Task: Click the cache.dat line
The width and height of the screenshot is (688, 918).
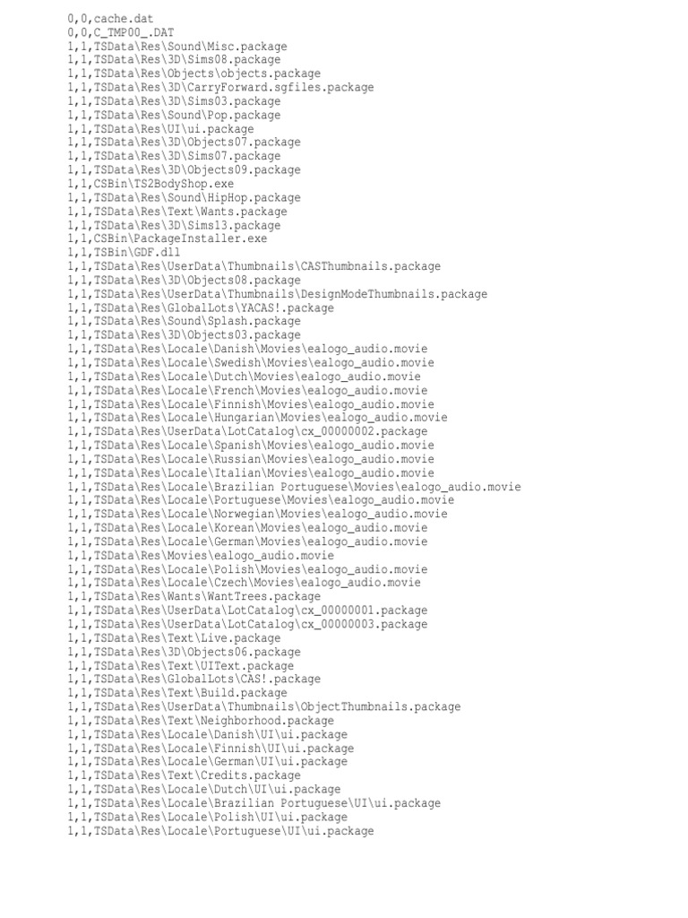Action: coord(110,19)
